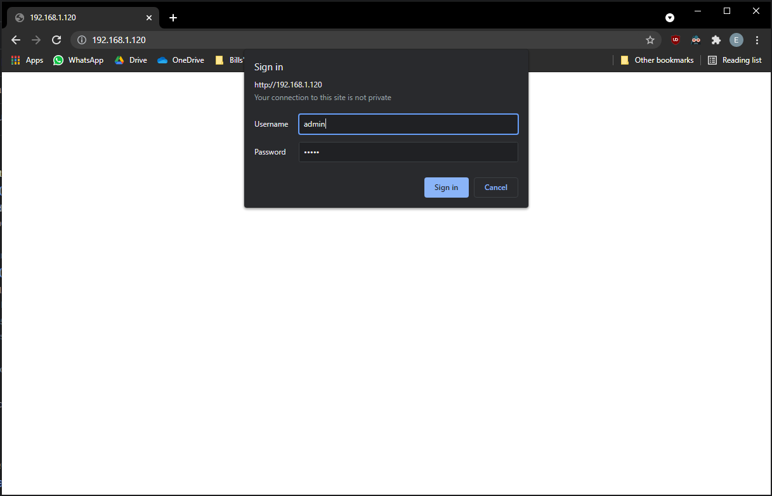Open the profile avatar labeled E
Image resolution: width=772 pixels, height=496 pixels.
point(736,40)
